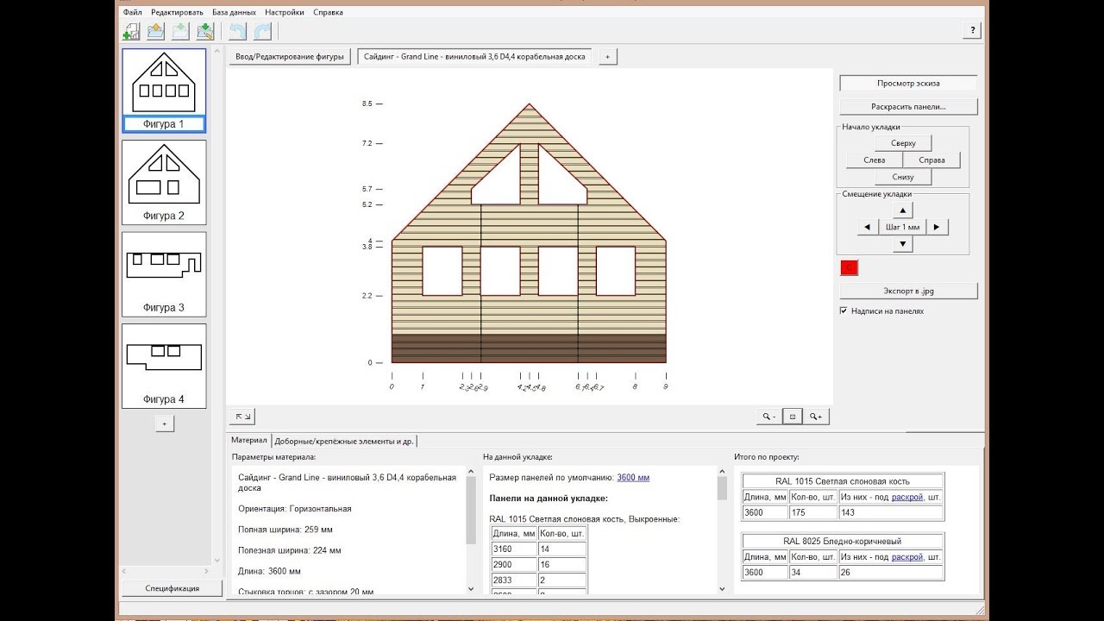The image size is (1104, 621).
Task: Select the Фигура 4 thumbnail
Action: [x=164, y=365]
